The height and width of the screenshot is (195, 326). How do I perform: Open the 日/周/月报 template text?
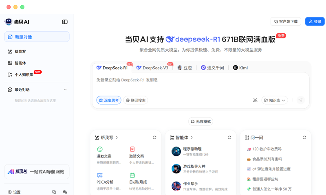coord(138,182)
